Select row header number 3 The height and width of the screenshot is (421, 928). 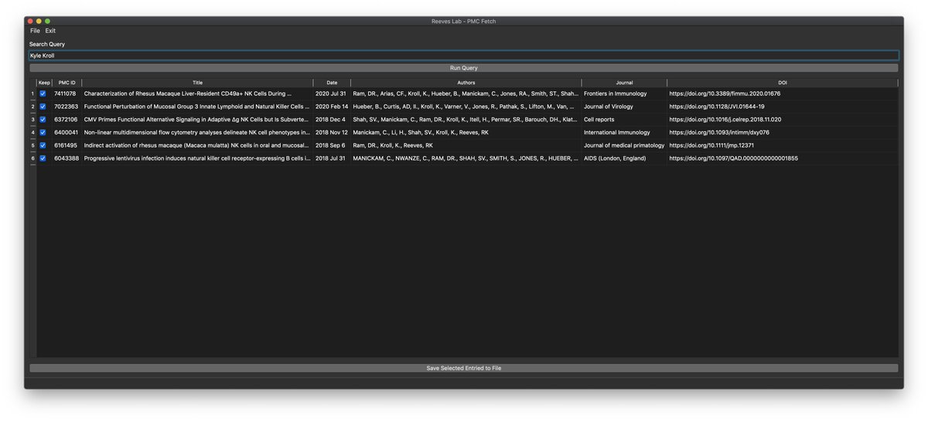(x=32, y=120)
